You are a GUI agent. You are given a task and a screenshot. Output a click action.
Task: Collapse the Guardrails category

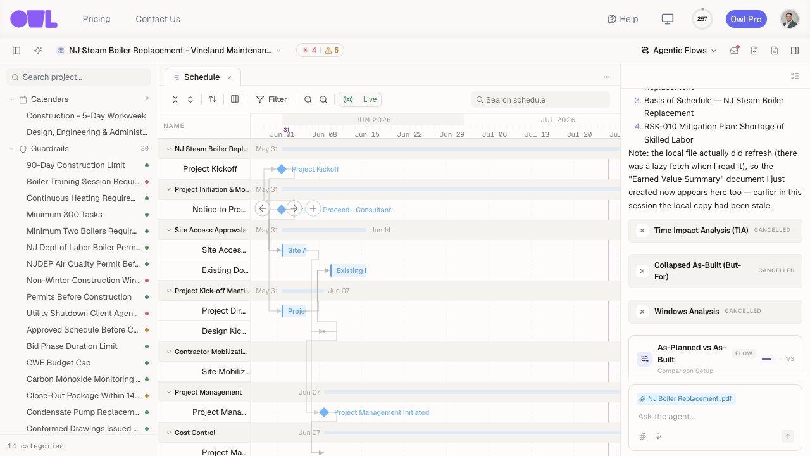pos(11,149)
